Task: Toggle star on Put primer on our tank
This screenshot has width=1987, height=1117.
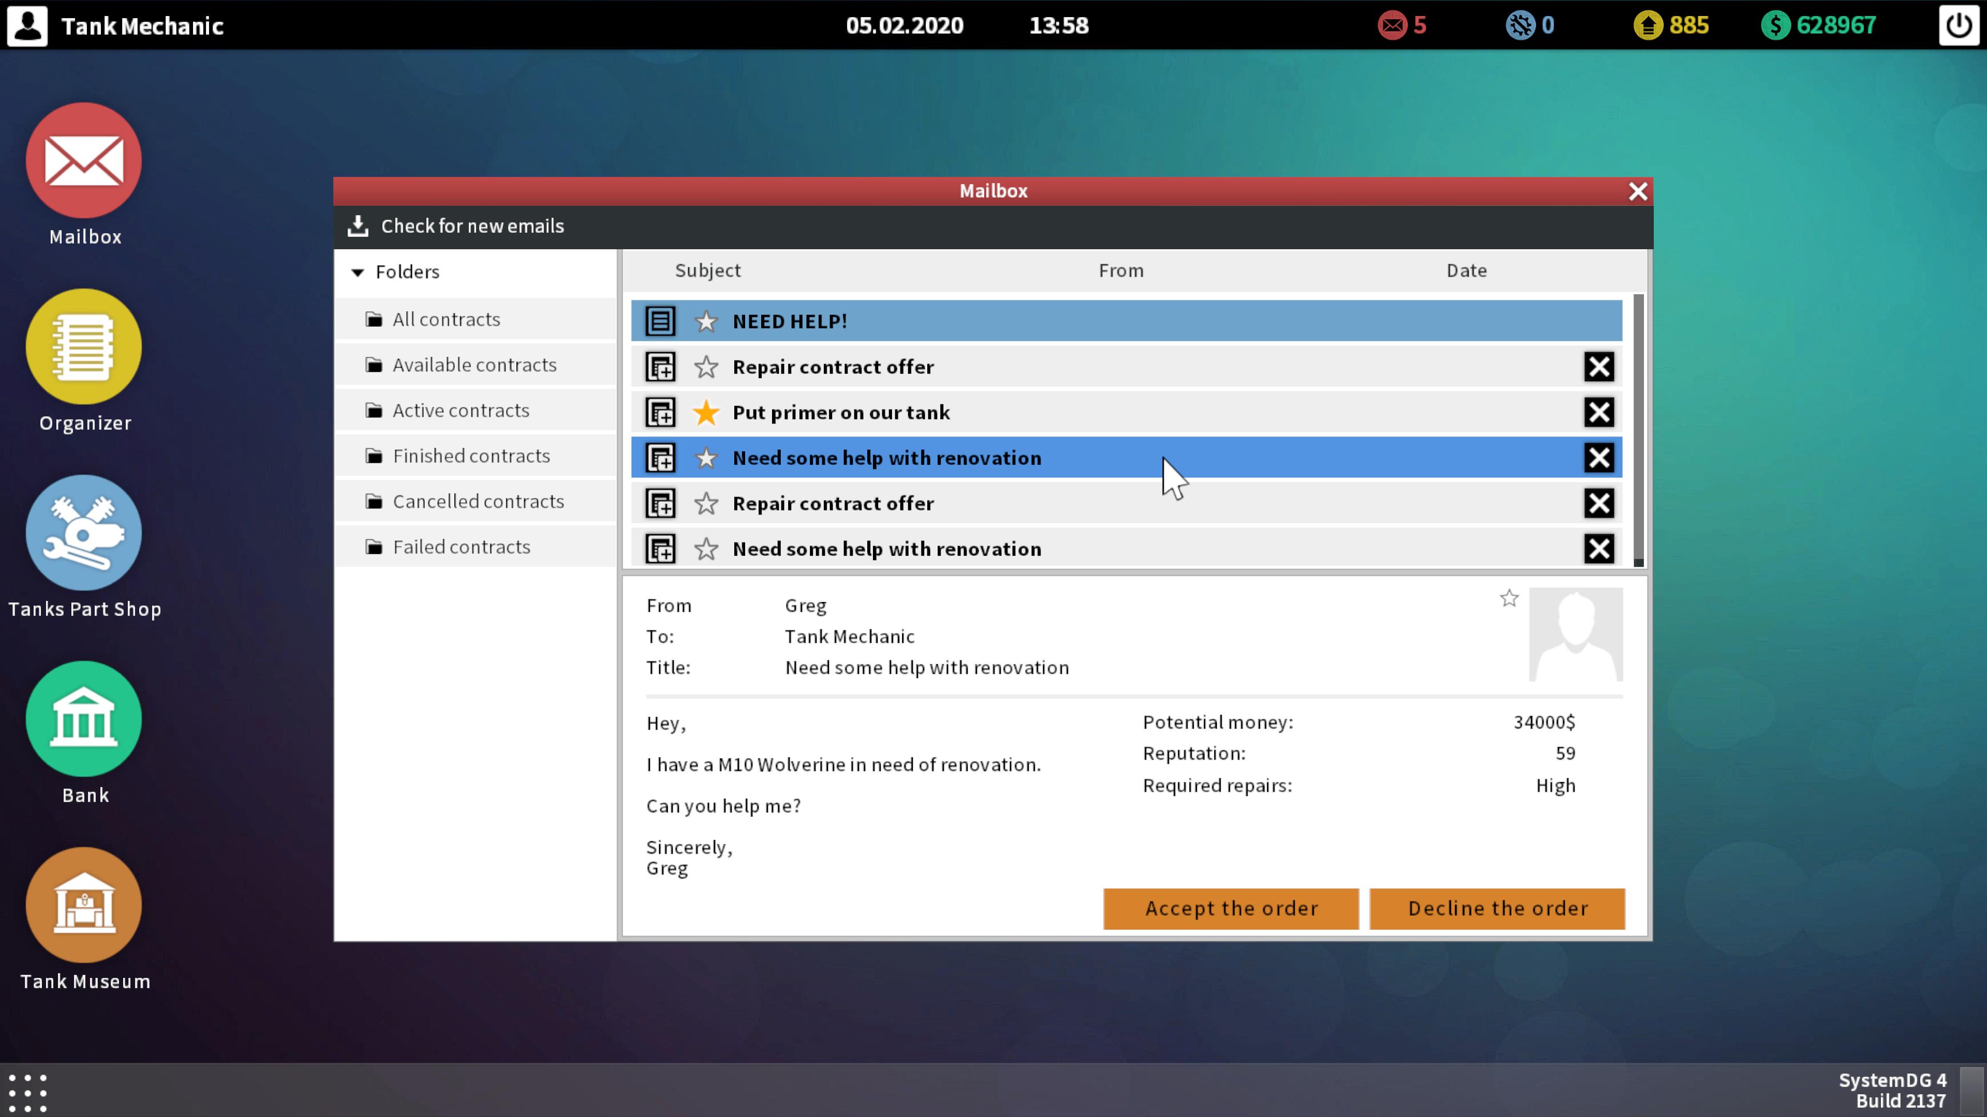Action: [x=706, y=412]
